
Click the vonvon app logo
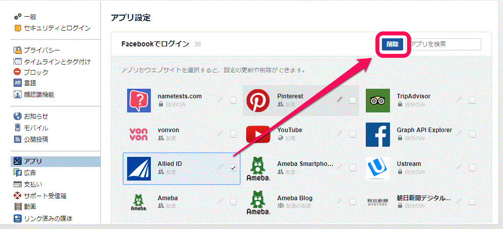[138, 134]
